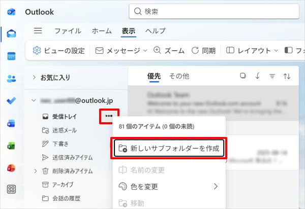The image size is (305, 209).
Task: Select the 表示 tab
Action: tap(129, 31)
